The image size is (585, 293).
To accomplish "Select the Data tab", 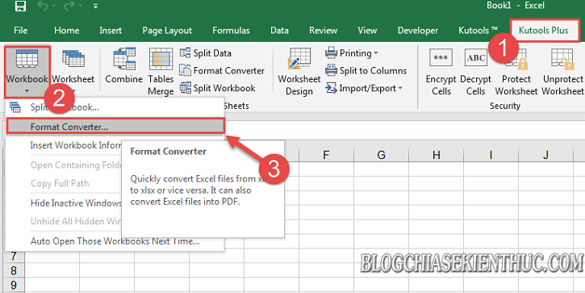I will tap(279, 30).
